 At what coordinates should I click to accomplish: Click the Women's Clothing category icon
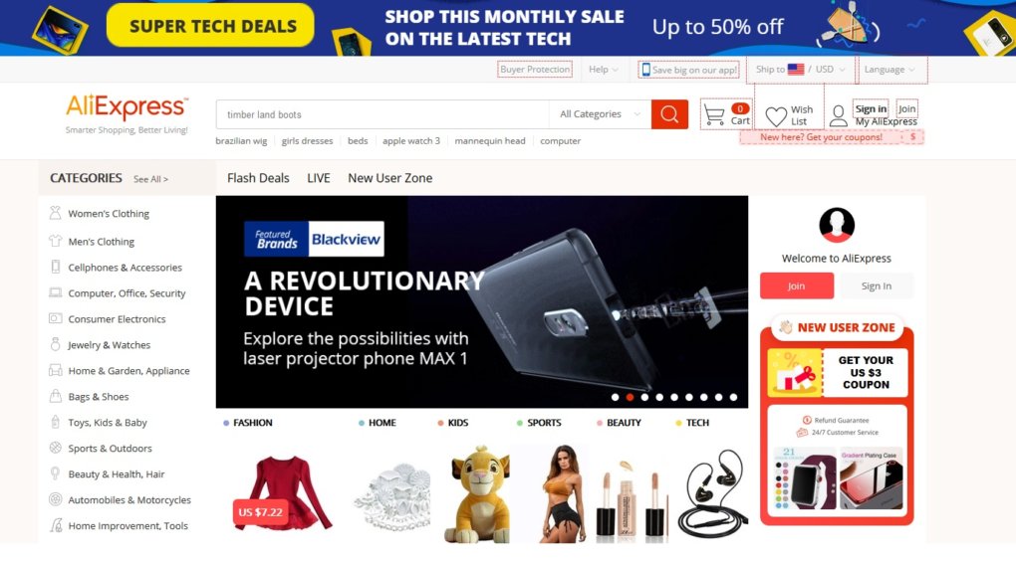pos(55,213)
